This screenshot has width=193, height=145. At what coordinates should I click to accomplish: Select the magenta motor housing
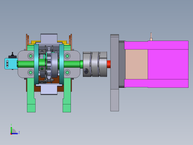(168, 64)
